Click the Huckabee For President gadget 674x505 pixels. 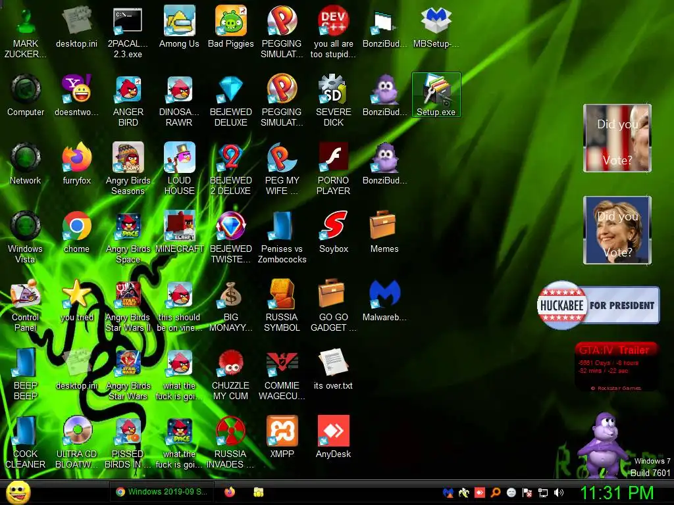tap(598, 305)
